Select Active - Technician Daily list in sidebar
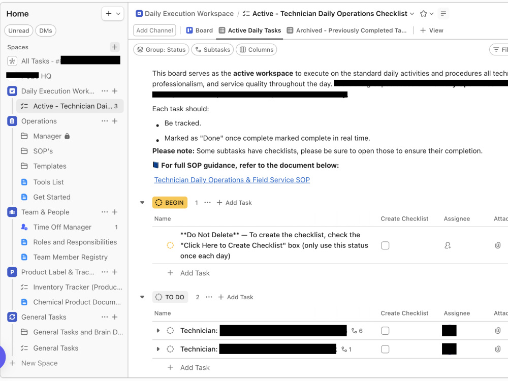The height and width of the screenshot is (381, 508). click(70, 106)
